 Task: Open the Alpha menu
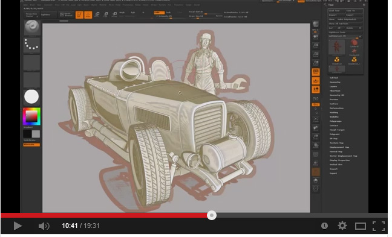25,5
